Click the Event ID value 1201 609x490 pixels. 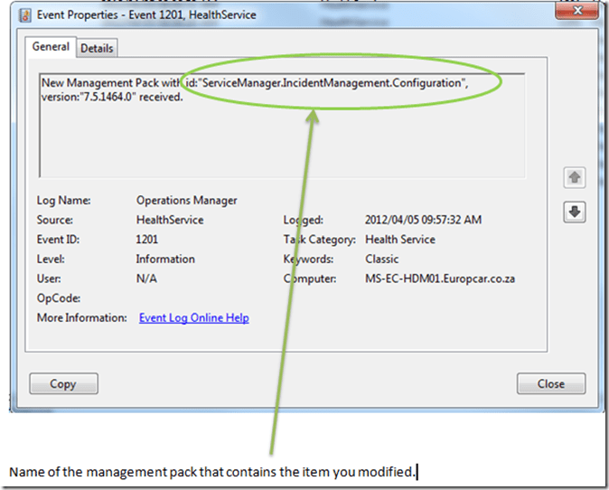pos(147,240)
